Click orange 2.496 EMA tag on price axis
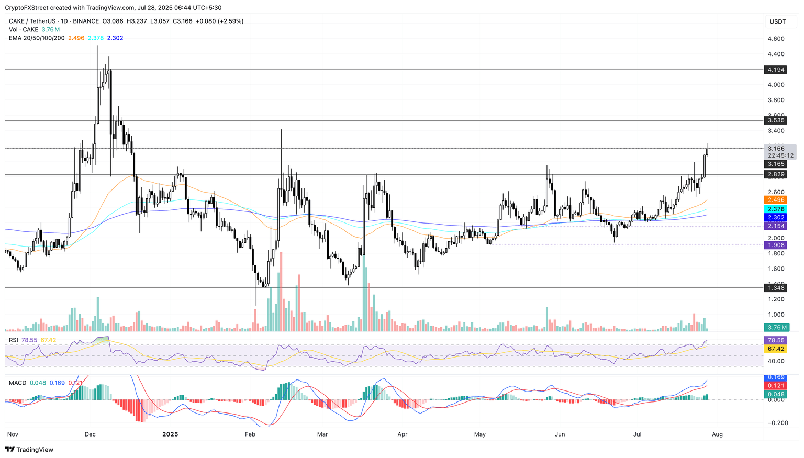The height and width of the screenshot is (458, 804). (x=776, y=200)
